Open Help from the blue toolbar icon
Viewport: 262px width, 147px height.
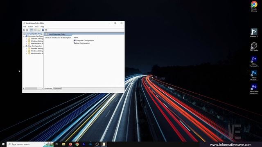coord(43,30)
